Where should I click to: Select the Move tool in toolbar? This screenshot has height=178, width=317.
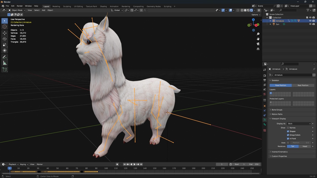pos(4,33)
